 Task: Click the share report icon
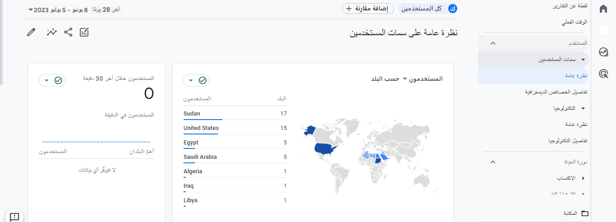click(68, 32)
